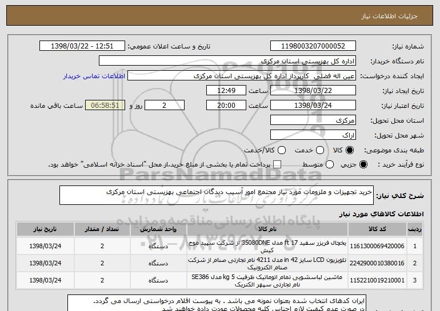Viewport: 440px width, 311px height.
Task: Click the validity date field 1398/03/24
Action: coord(313,106)
